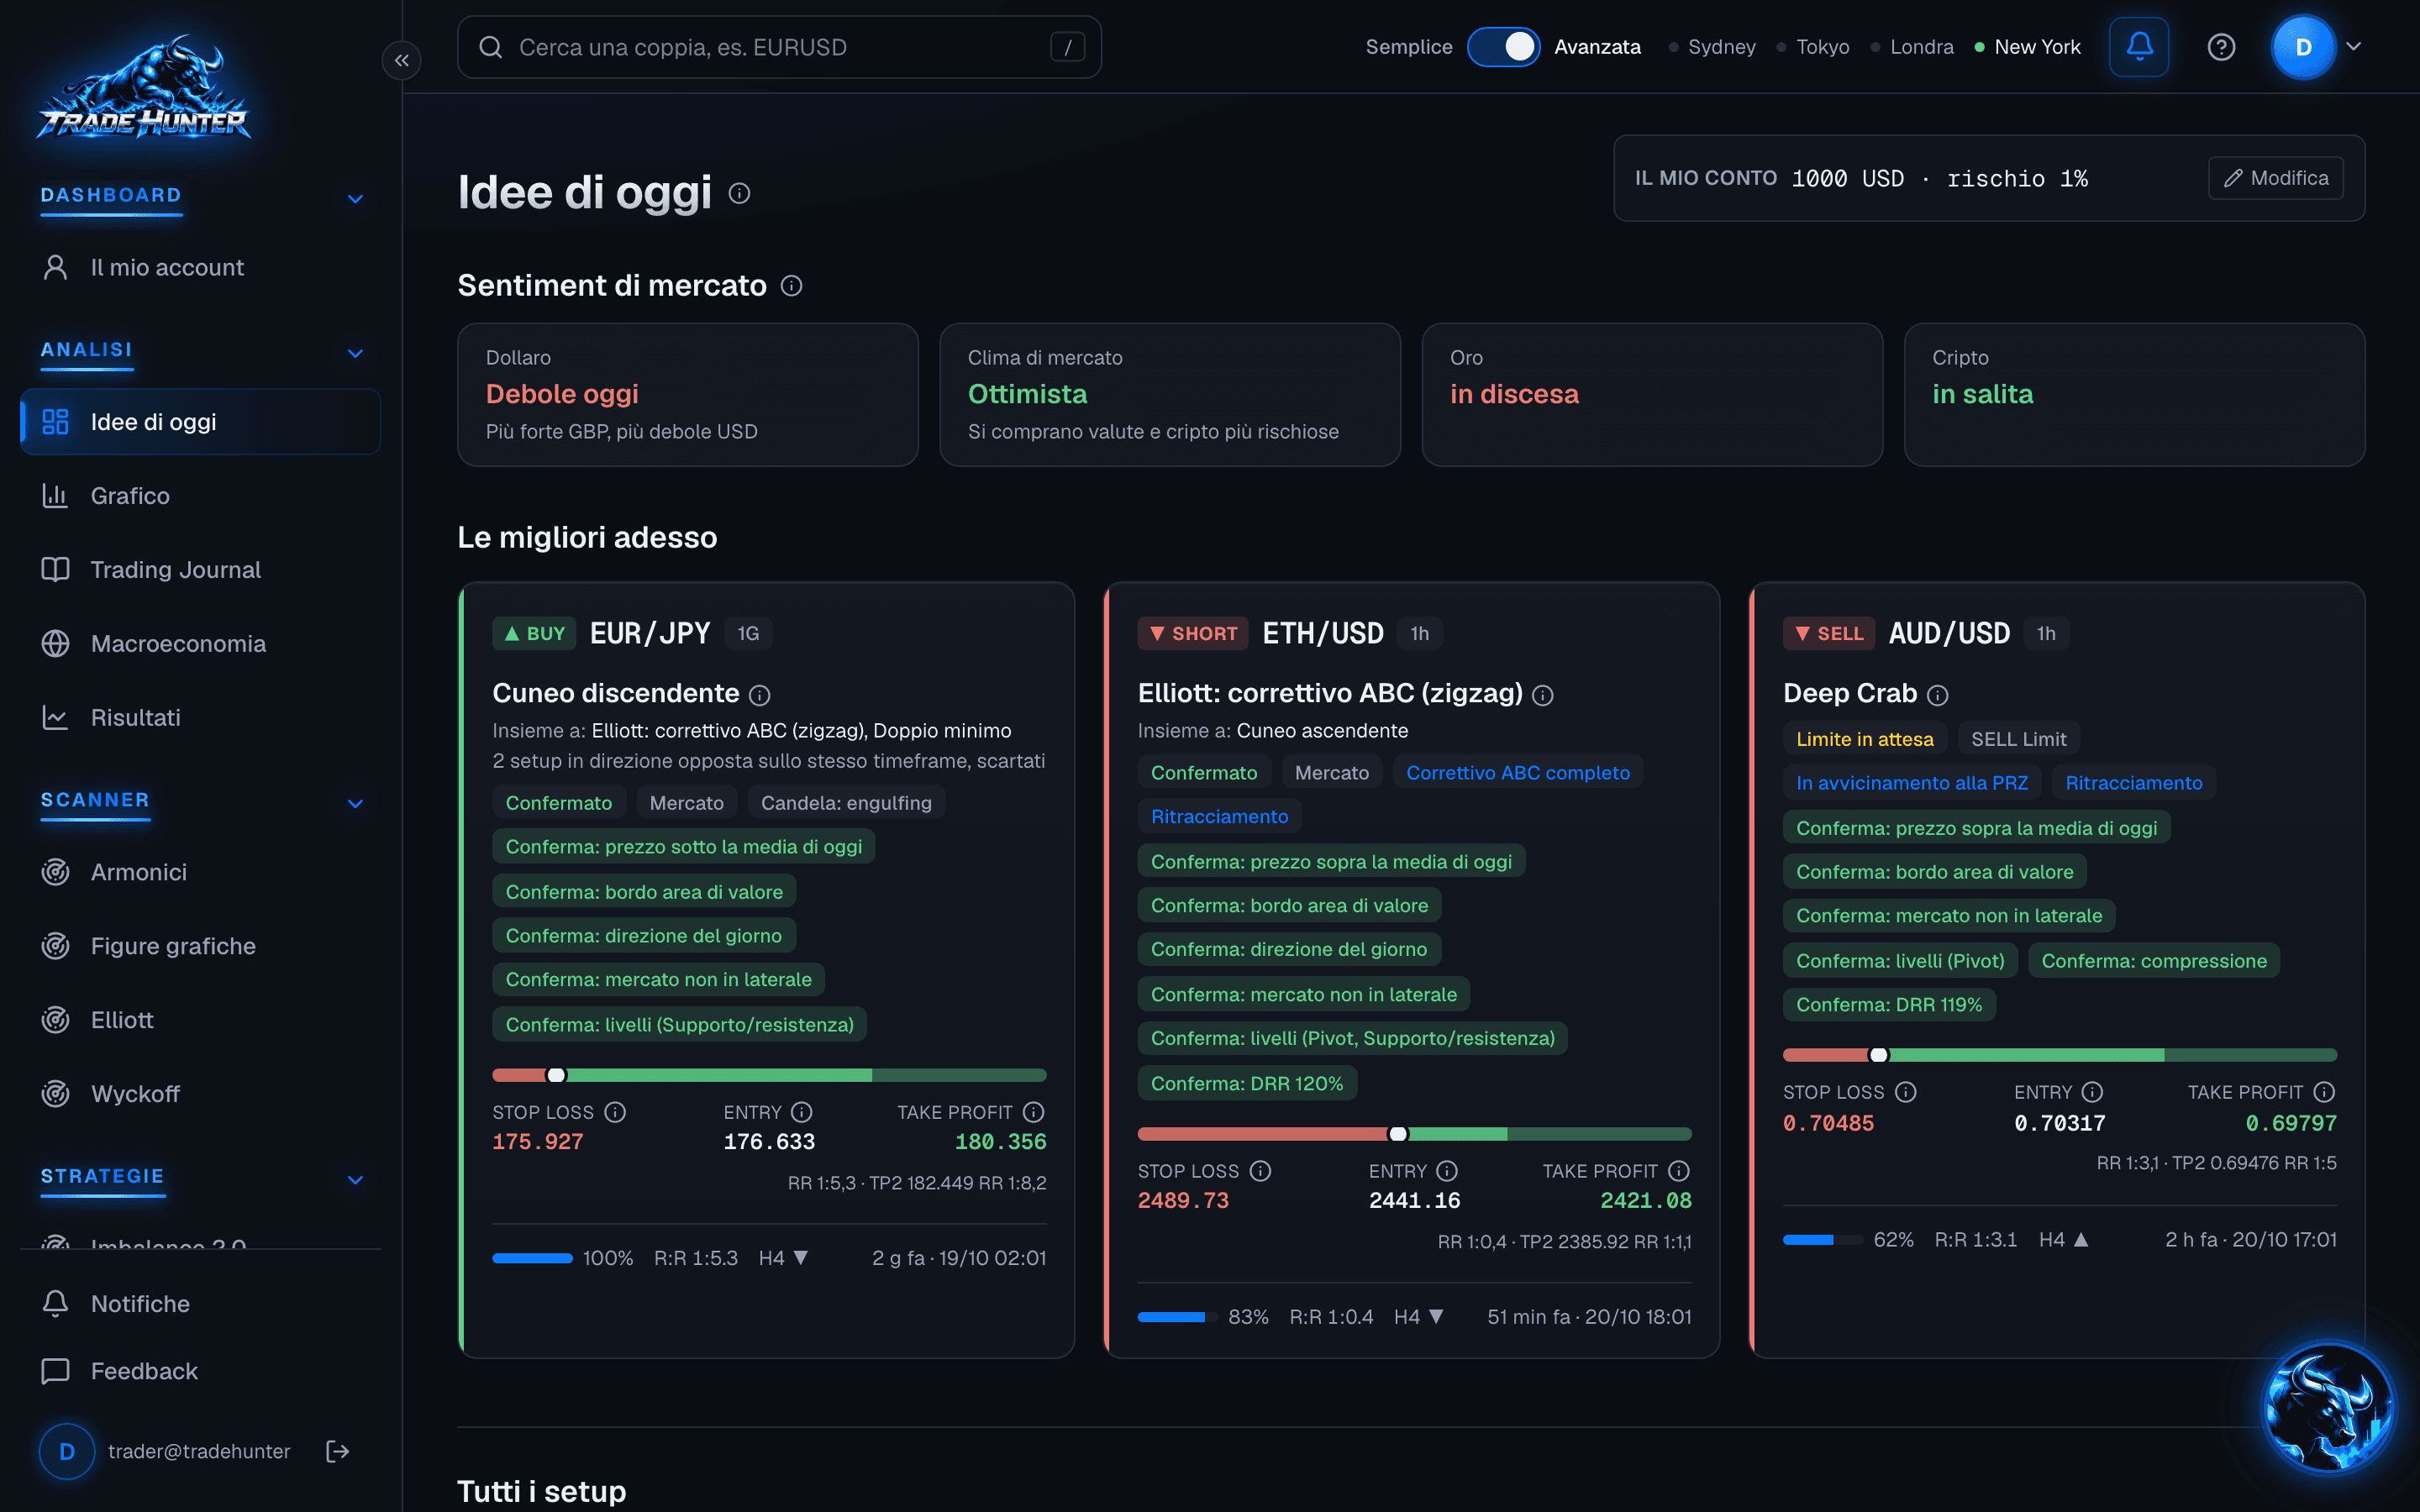Toggle the Semplice/Avanzata mode switch

point(1503,47)
